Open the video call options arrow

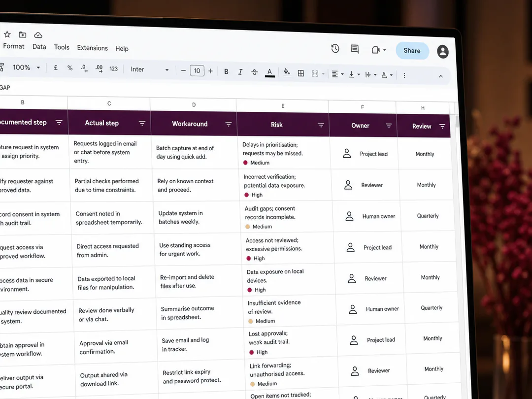point(384,50)
